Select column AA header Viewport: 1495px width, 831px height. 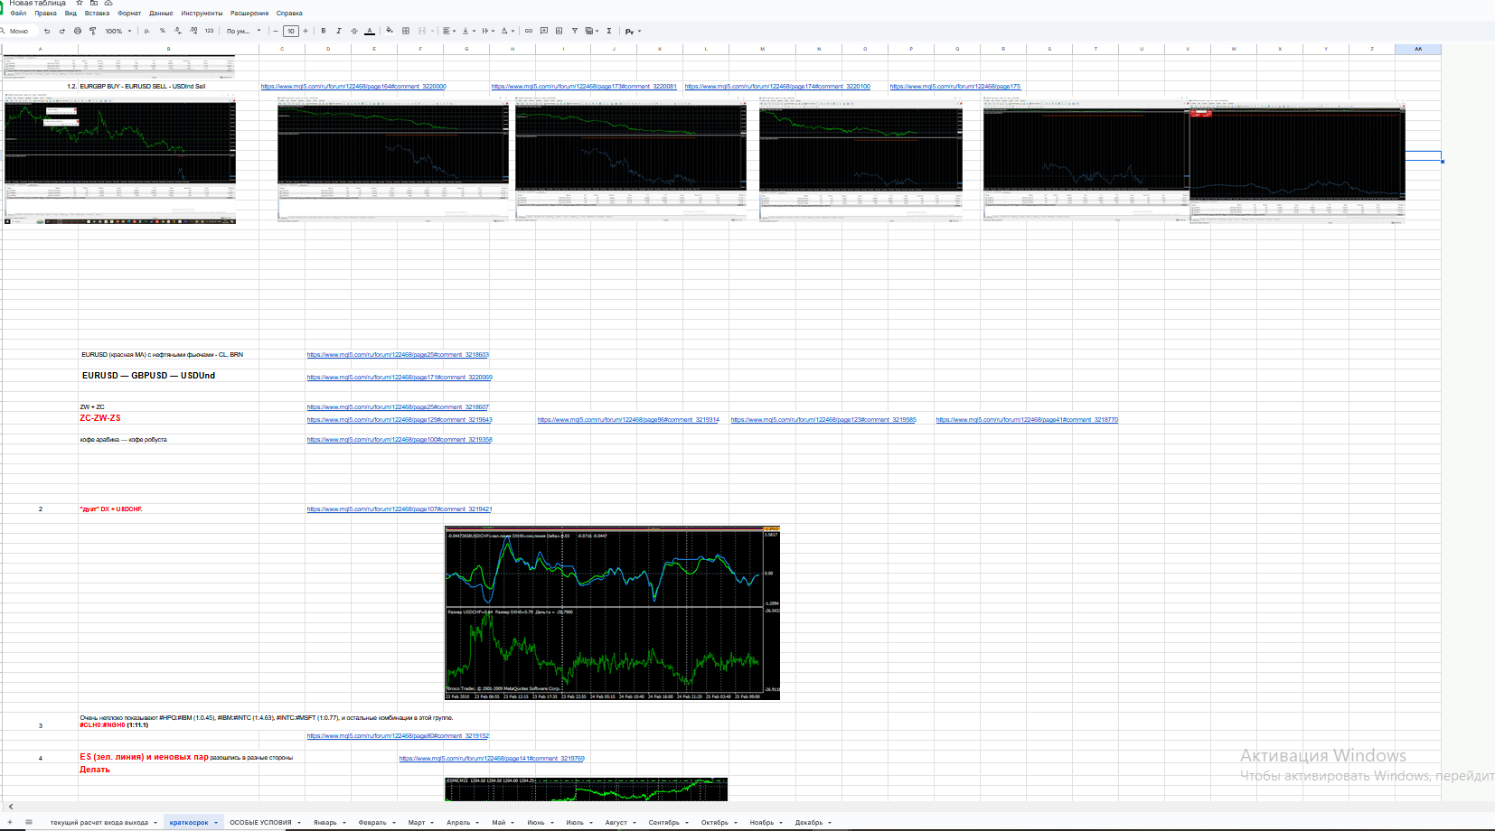click(1418, 49)
